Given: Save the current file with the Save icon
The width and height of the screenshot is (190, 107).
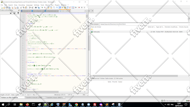Looking at the screenshot, I should pyautogui.click(x=7, y=8).
